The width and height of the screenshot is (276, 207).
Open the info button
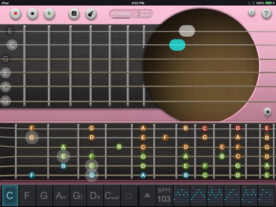(x=251, y=13)
